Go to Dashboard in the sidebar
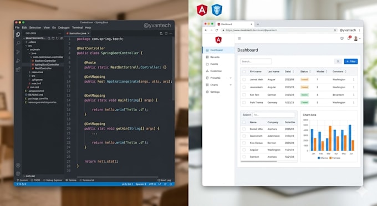 tap(218, 50)
